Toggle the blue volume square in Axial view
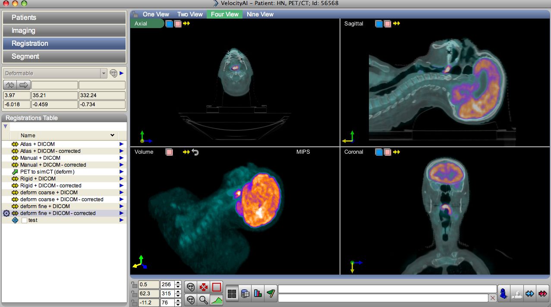 tap(169, 24)
